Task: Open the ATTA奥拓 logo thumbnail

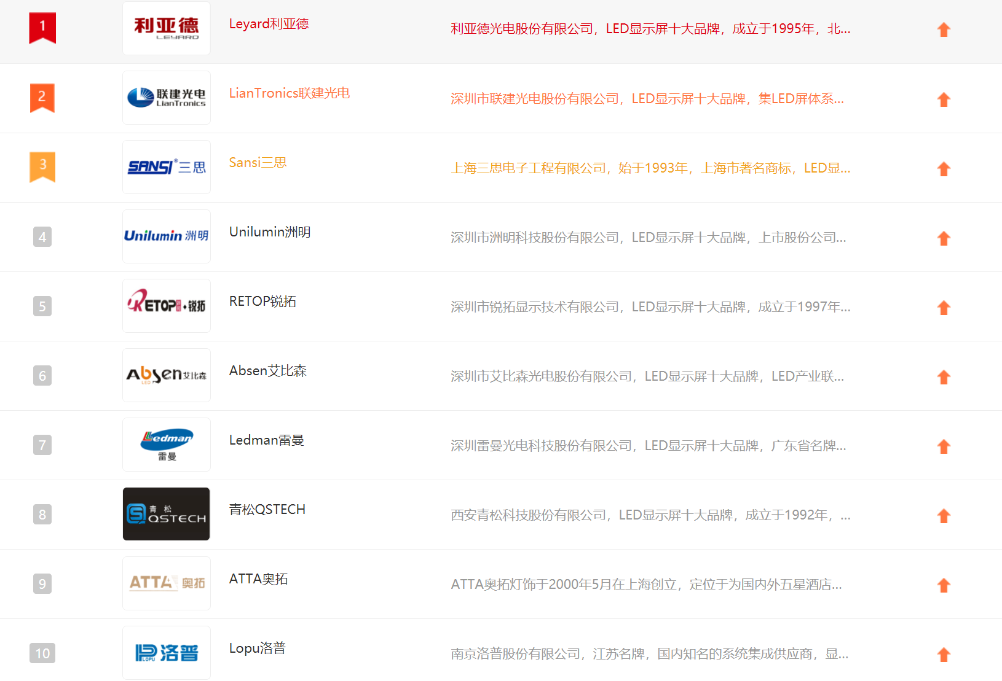Action: (x=167, y=583)
